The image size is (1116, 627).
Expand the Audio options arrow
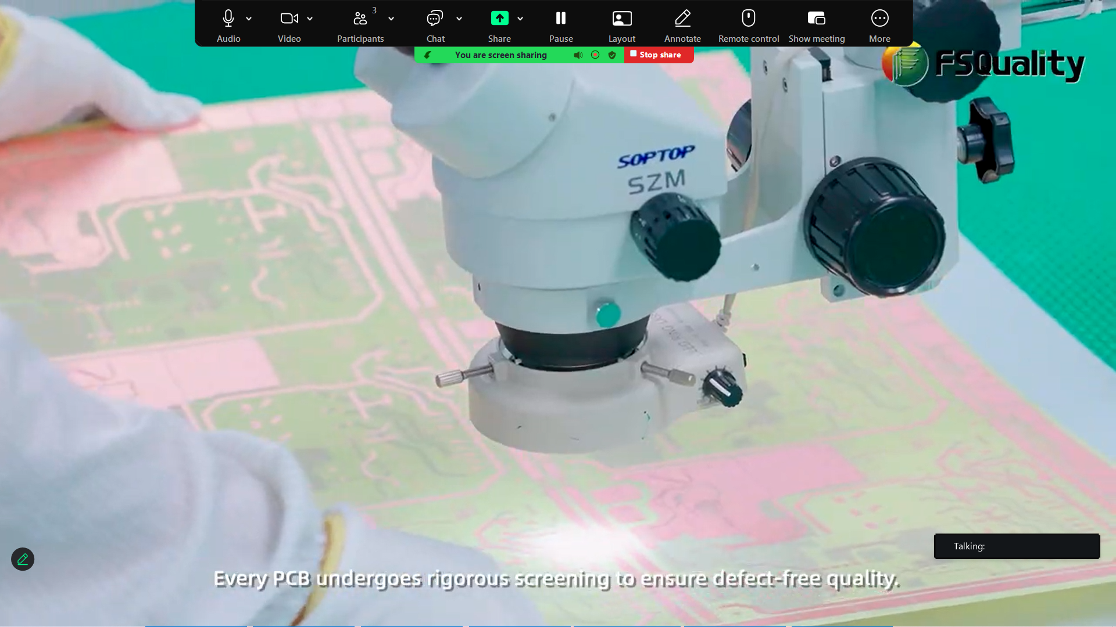pyautogui.click(x=249, y=19)
